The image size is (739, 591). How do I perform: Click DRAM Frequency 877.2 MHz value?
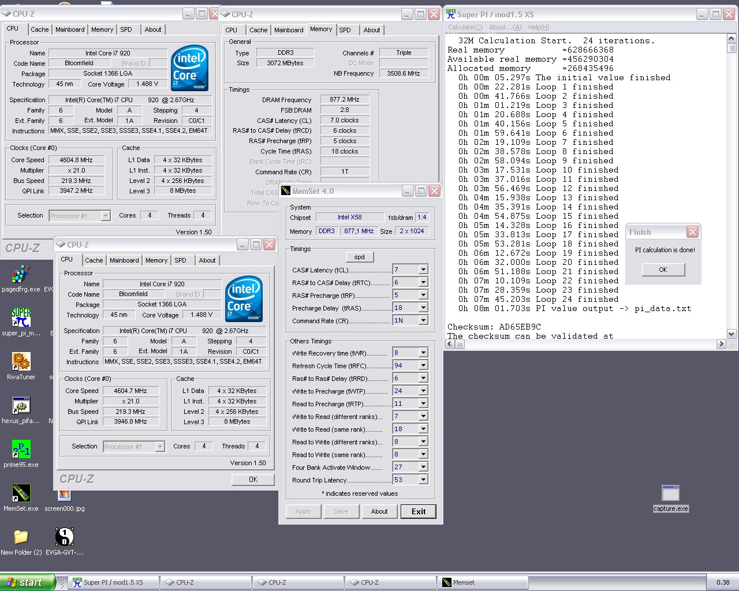coord(345,99)
